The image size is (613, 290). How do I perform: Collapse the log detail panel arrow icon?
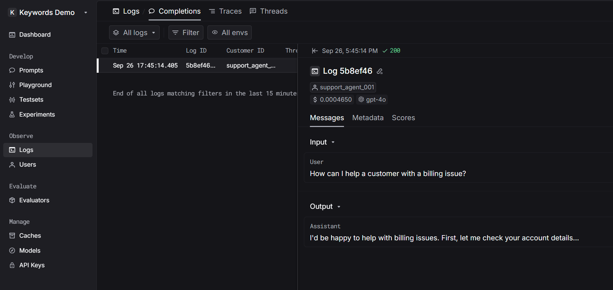314,51
